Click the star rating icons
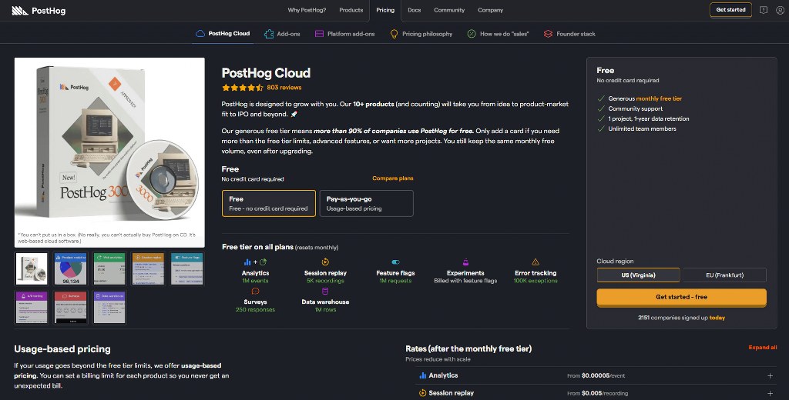The height and width of the screenshot is (400, 789). pos(243,88)
